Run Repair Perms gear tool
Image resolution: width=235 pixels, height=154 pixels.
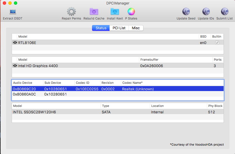click(x=71, y=12)
